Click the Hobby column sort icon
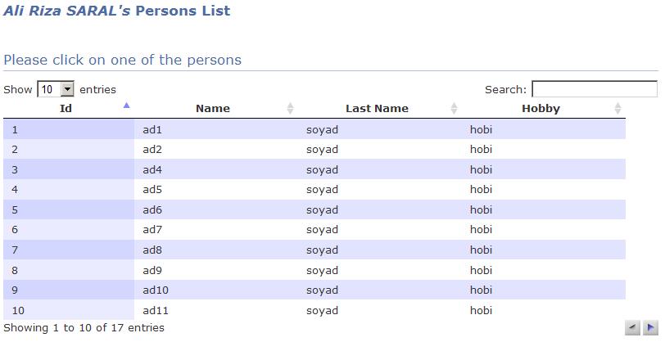 click(x=617, y=108)
